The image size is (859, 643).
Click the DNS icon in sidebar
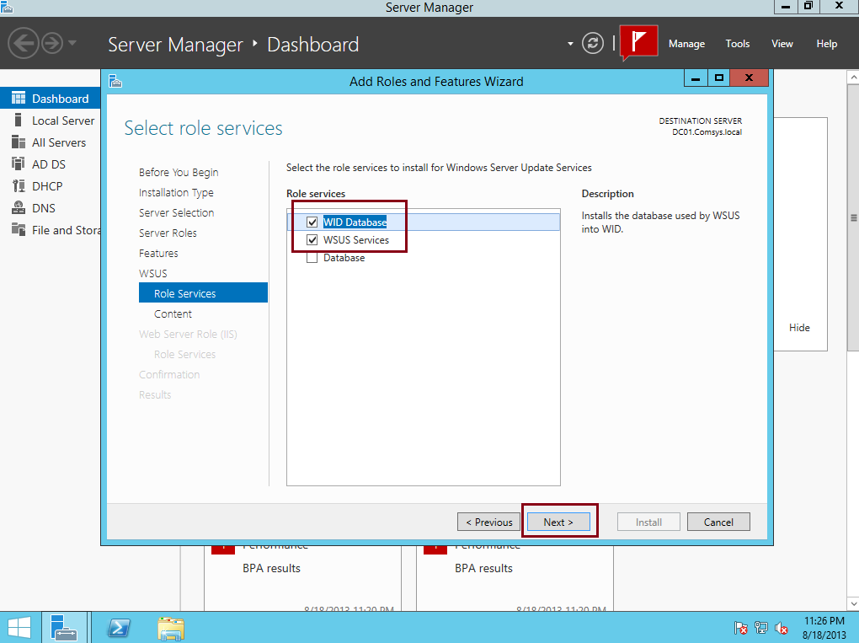click(x=18, y=208)
